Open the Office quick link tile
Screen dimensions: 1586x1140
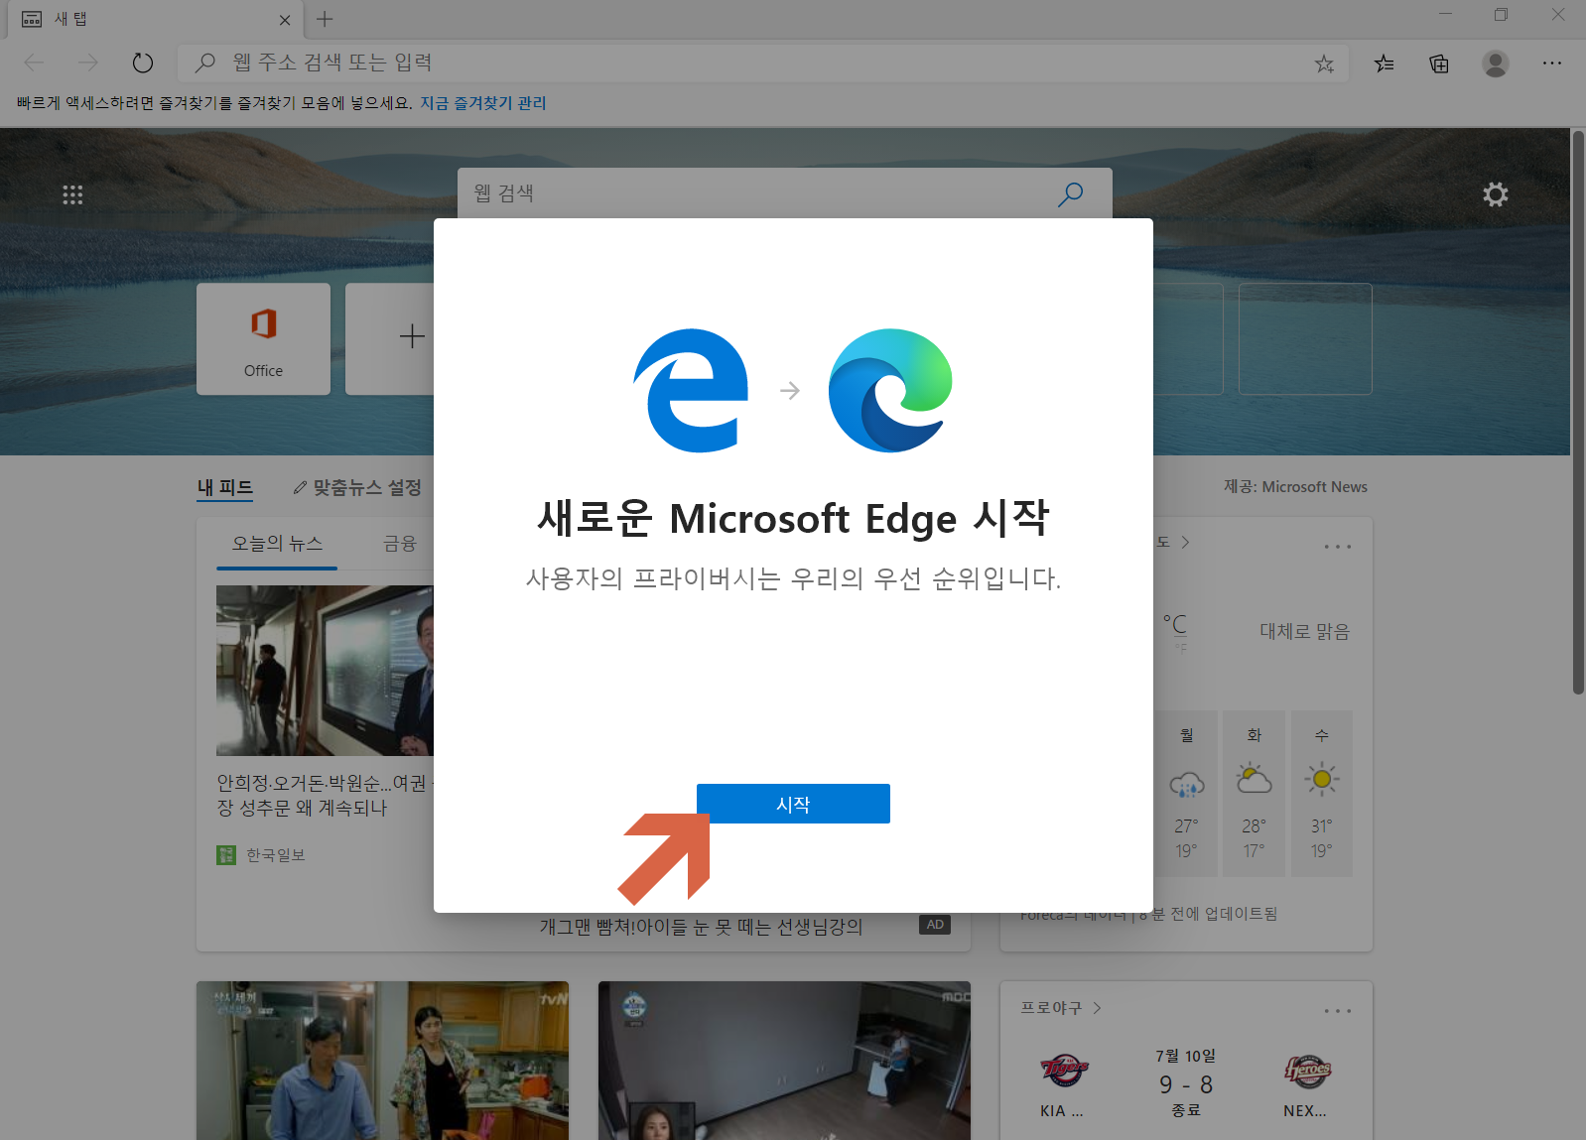[x=263, y=339]
